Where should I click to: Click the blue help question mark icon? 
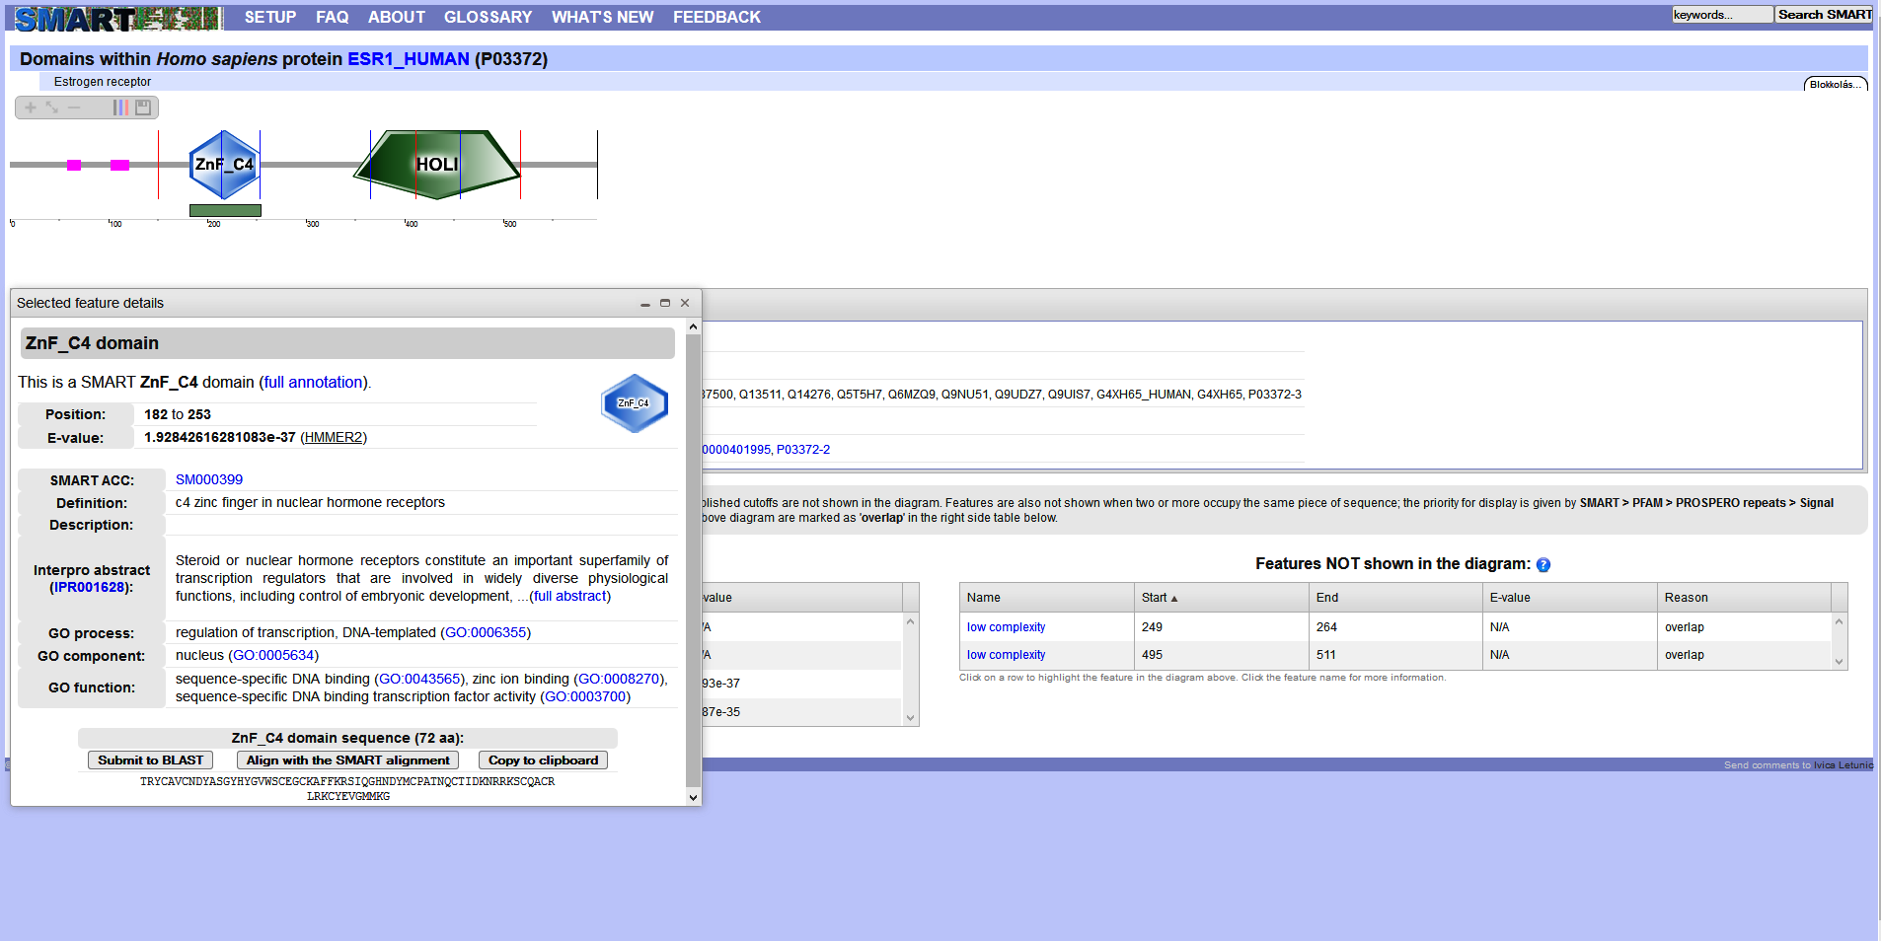tap(1543, 565)
